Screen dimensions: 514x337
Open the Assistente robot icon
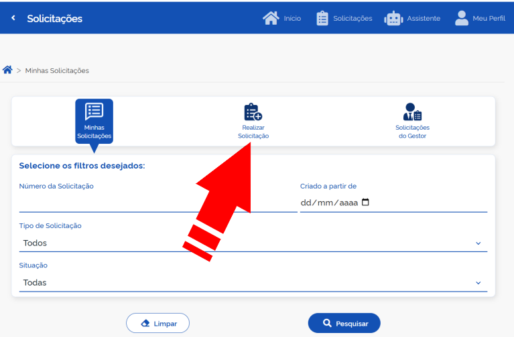[x=393, y=18]
